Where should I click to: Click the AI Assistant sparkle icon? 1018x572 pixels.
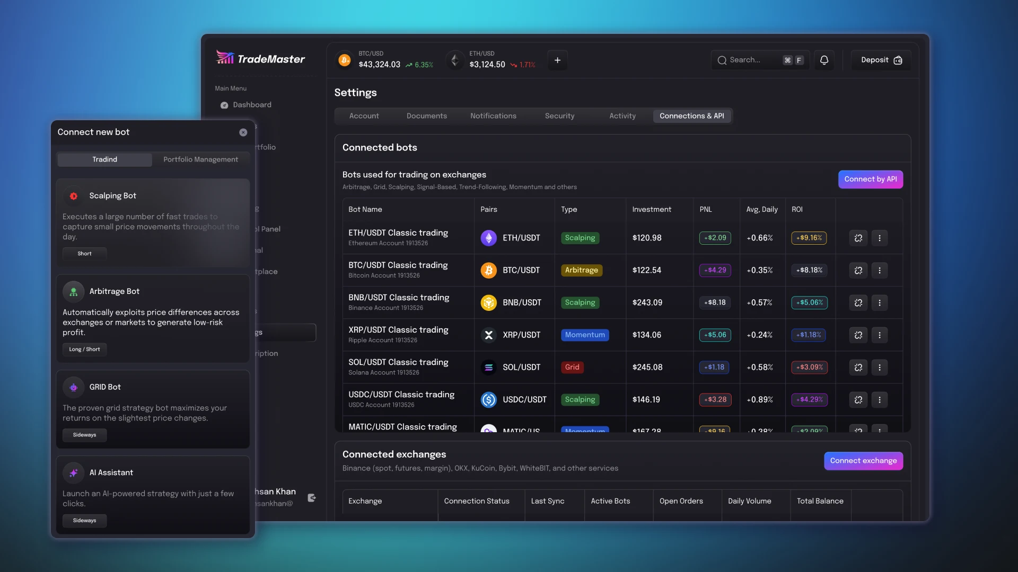[x=74, y=472]
